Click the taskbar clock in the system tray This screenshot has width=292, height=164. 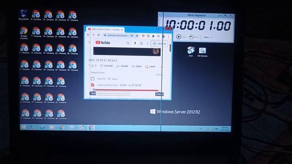tap(225, 128)
